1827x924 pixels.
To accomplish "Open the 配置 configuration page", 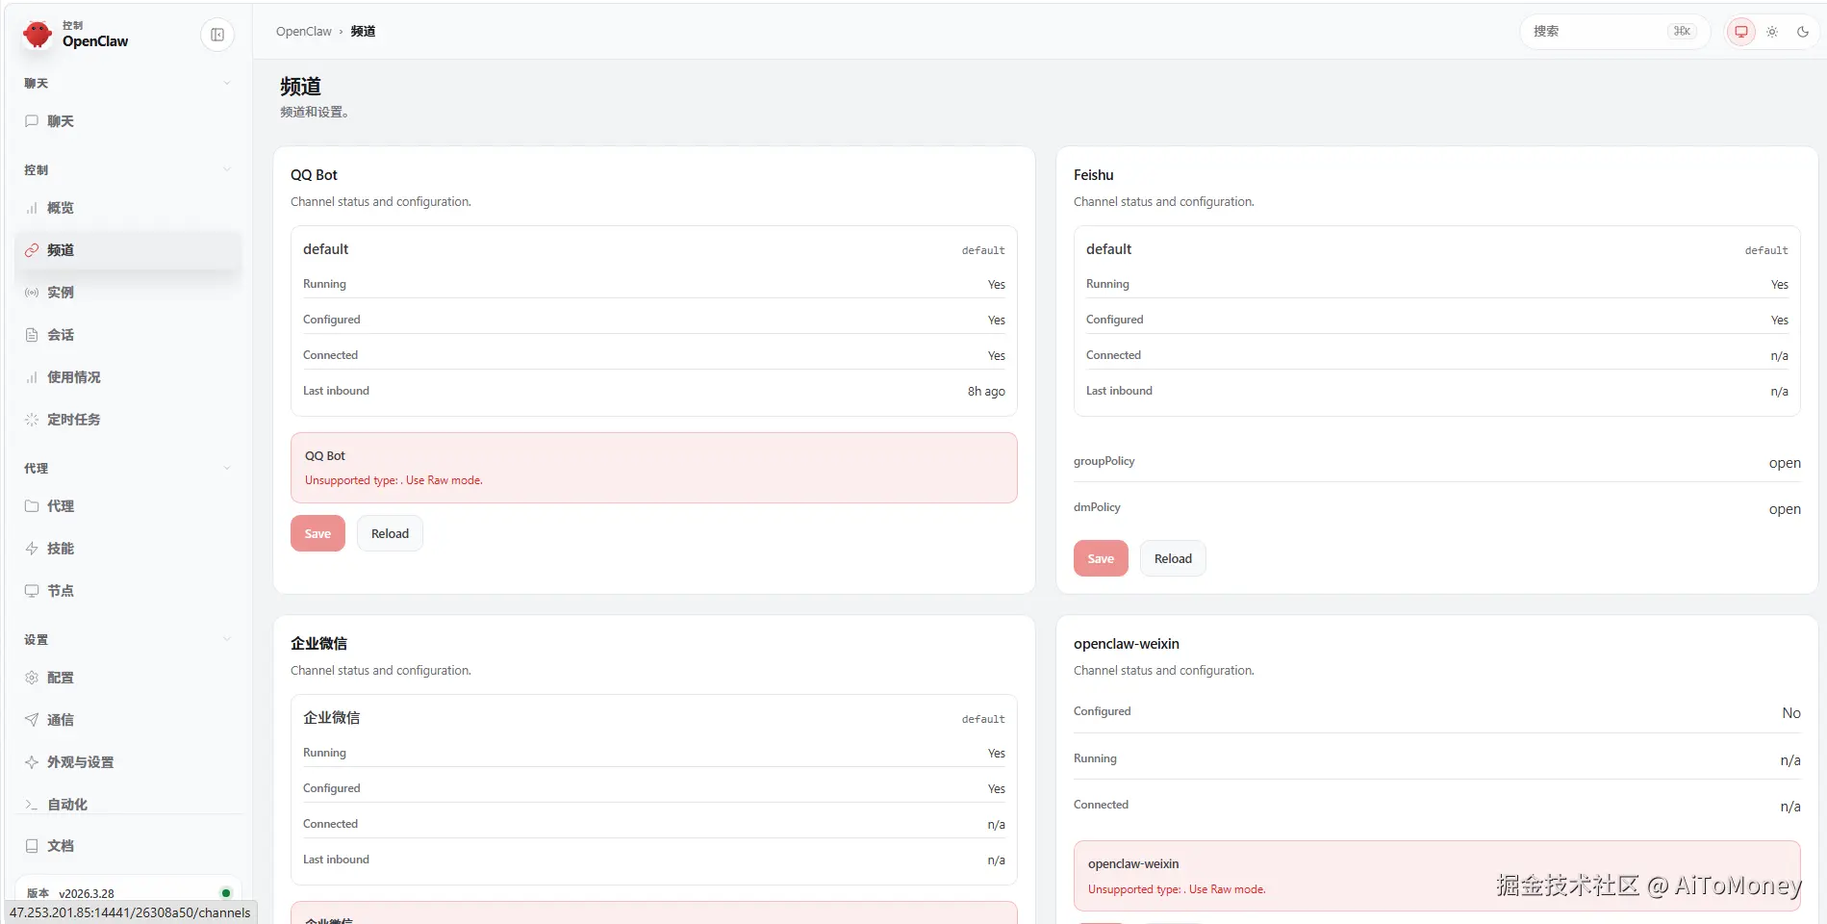I will pyautogui.click(x=128, y=678).
